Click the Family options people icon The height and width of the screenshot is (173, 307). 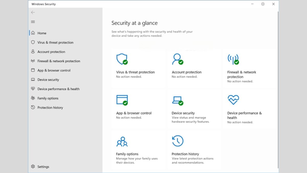point(122,141)
